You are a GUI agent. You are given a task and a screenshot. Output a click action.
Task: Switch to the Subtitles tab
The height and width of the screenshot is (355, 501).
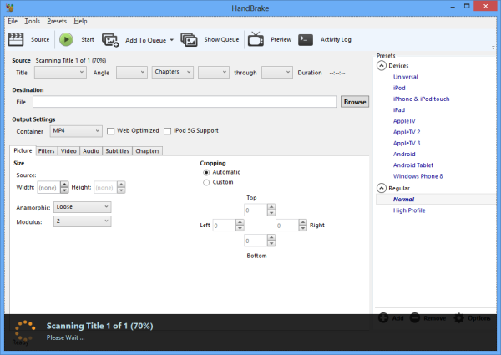pyautogui.click(x=117, y=151)
